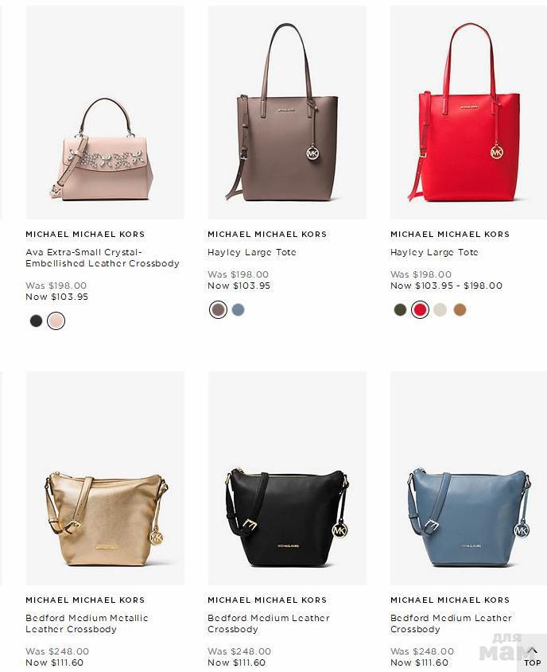Screen dimensions: 547x672
Task: Pick cream swatch on red Hayley tote
Action: pyautogui.click(x=440, y=309)
